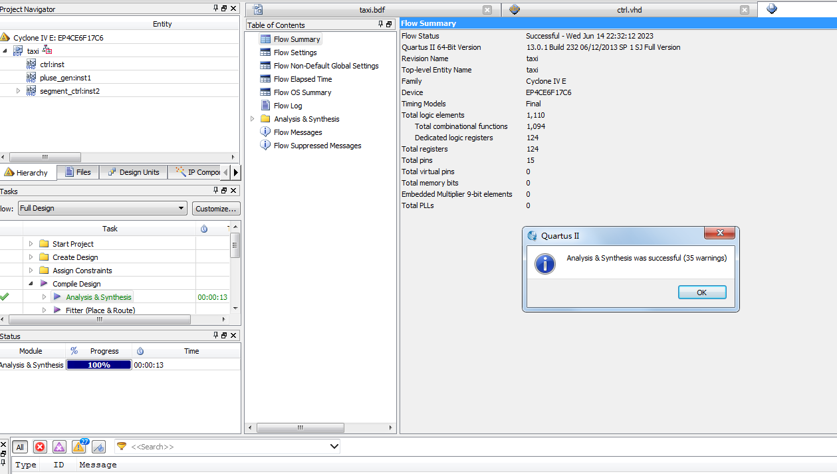Toggle the All messages filter
Image resolution: width=837 pixels, height=474 pixels.
coord(20,447)
